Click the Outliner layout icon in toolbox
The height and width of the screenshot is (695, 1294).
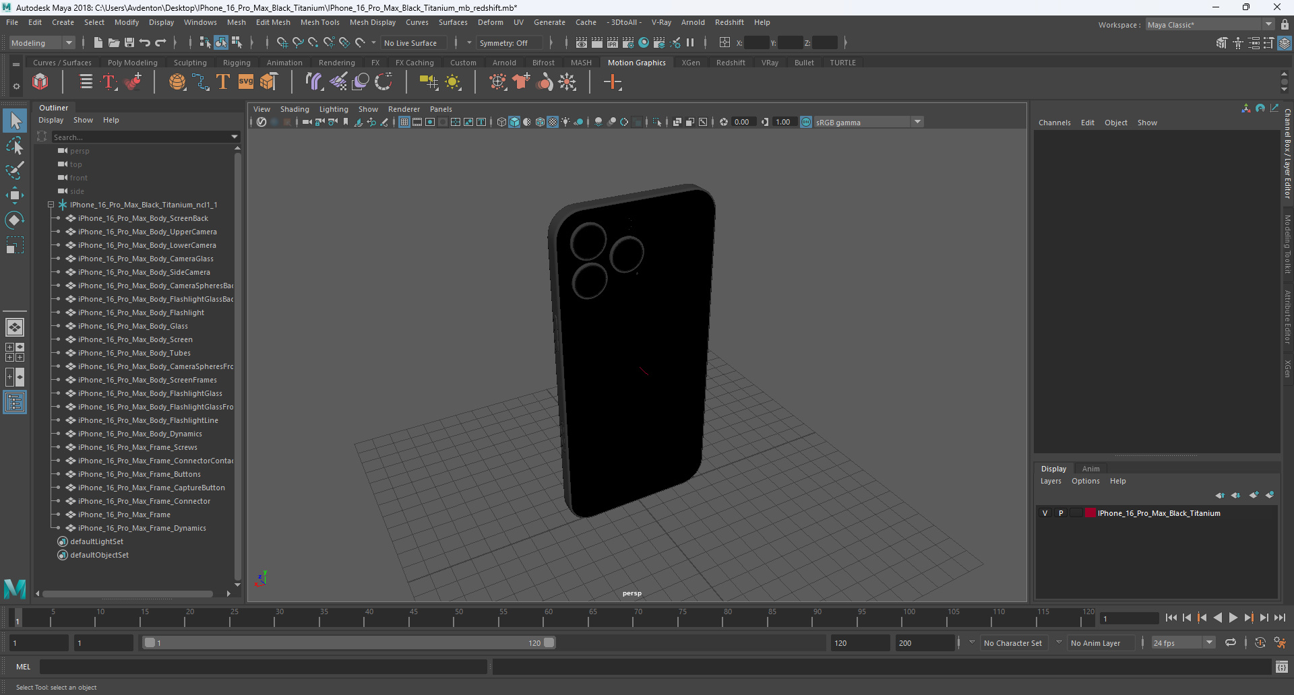click(15, 403)
